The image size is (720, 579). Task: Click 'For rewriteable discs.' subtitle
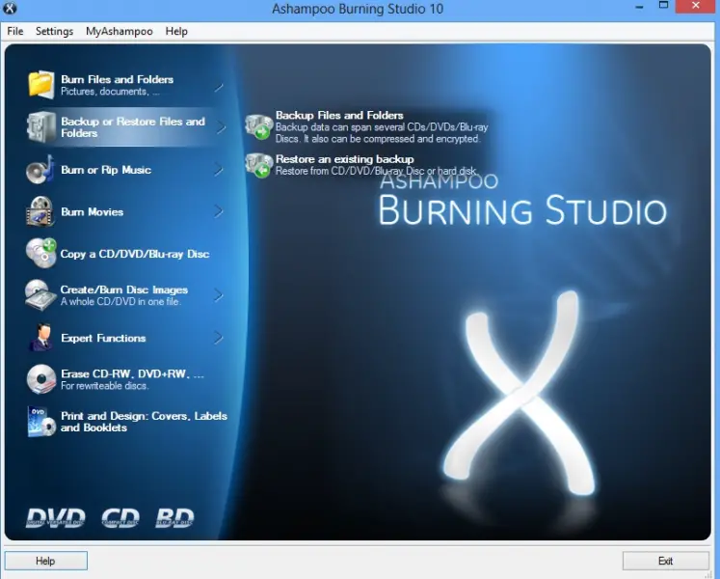coord(105,385)
